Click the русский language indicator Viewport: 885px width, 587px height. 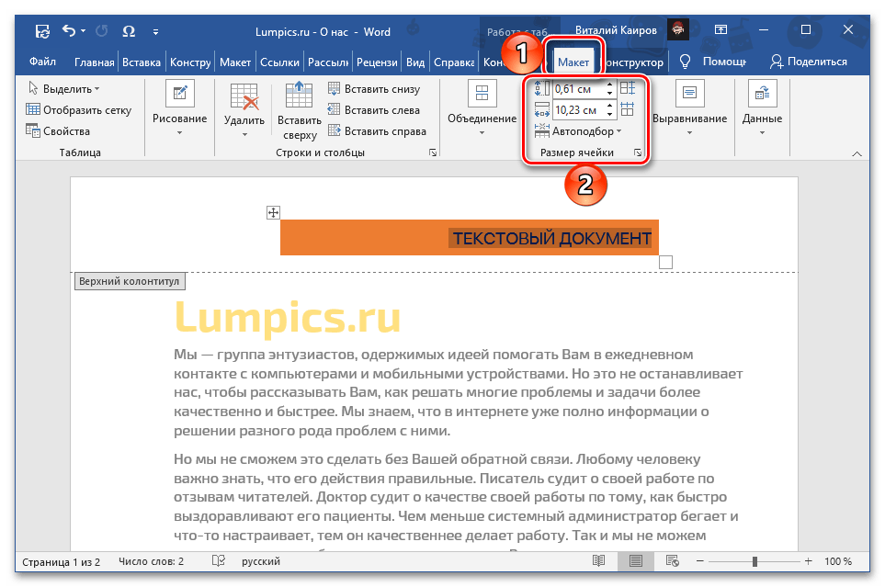(261, 561)
